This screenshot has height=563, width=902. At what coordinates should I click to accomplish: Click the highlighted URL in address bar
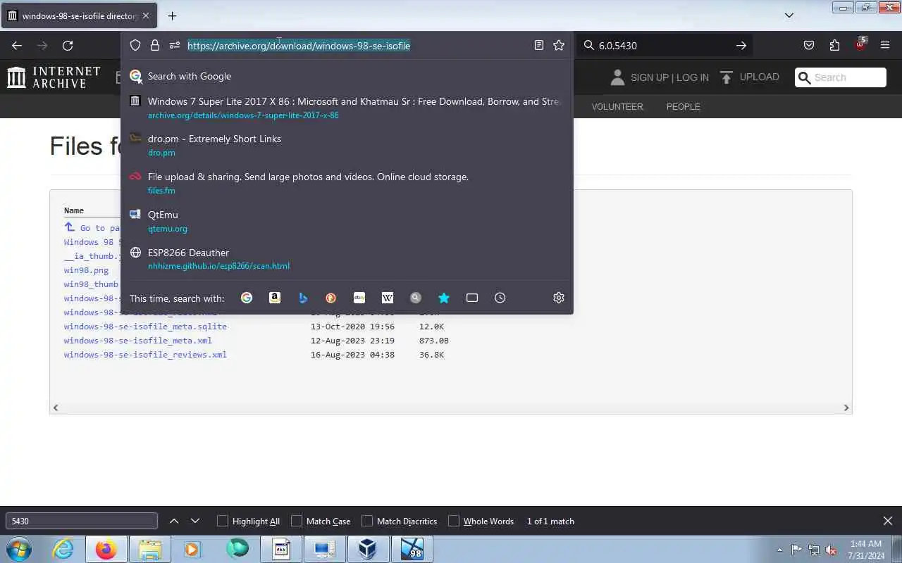[x=299, y=46]
